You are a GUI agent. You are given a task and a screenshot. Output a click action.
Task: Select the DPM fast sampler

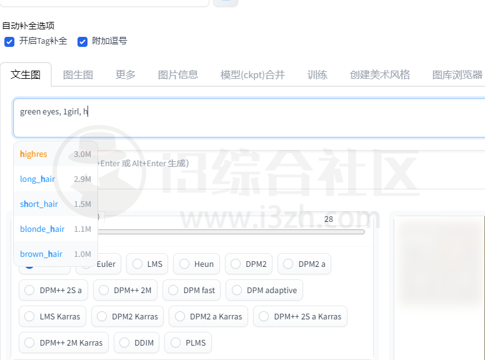(191, 290)
